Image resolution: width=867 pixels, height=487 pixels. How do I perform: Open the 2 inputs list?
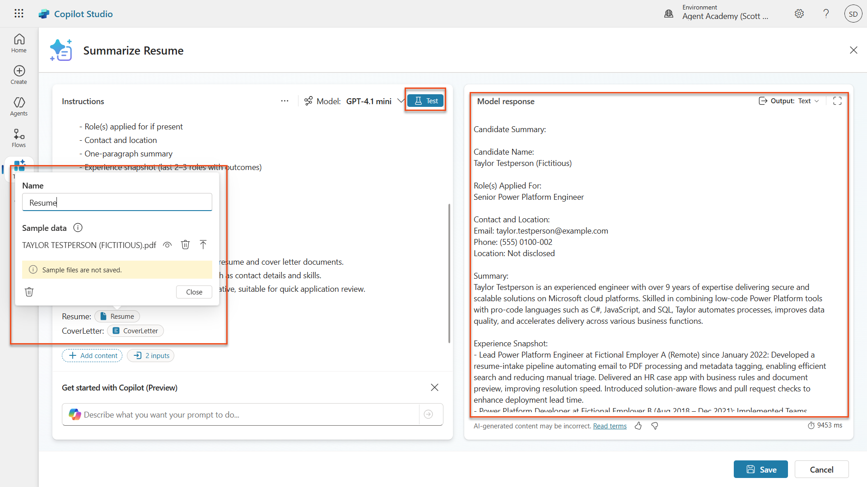coord(151,356)
